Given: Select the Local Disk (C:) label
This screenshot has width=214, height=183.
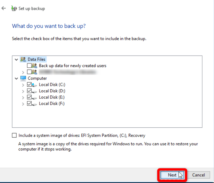Looking at the screenshot, I should [x=48, y=84].
